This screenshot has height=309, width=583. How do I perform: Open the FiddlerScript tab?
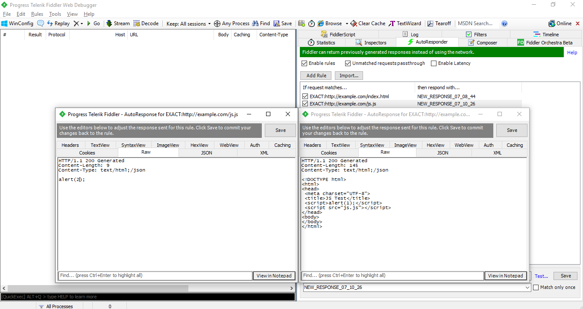pyautogui.click(x=338, y=35)
